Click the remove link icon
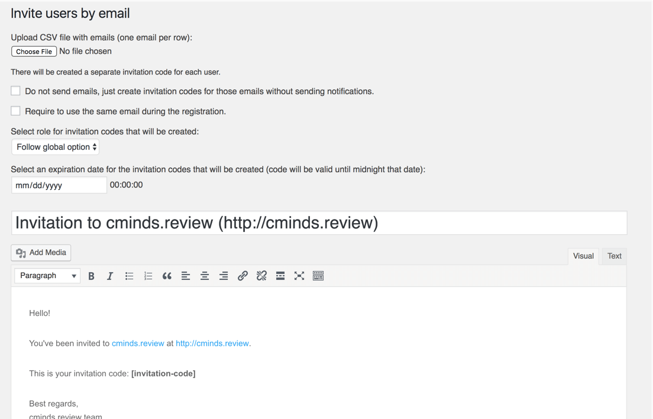Screen dimensions: 653x419 pos(261,276)
